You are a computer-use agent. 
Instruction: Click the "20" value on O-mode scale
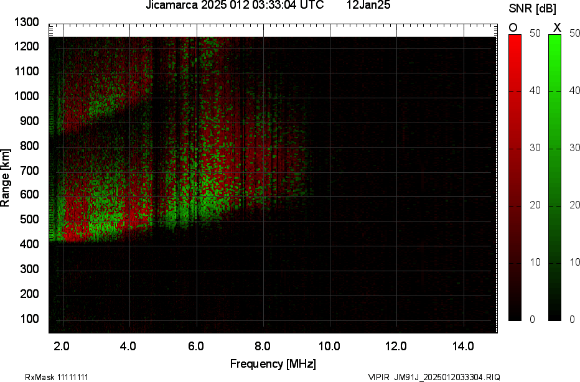coord(535,205)
